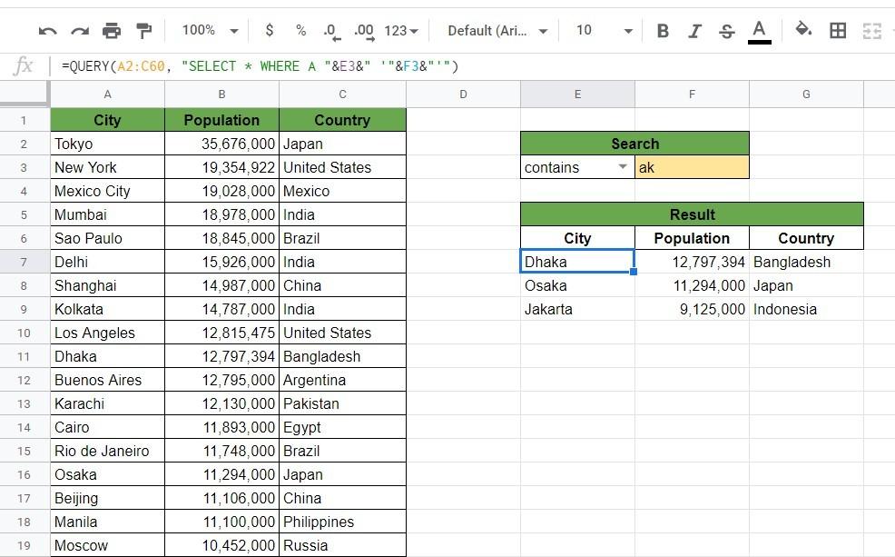This screenshot has height=557, width=895.
Task: Open the font size 10 dropdown
Action: [x=604, y=31]
